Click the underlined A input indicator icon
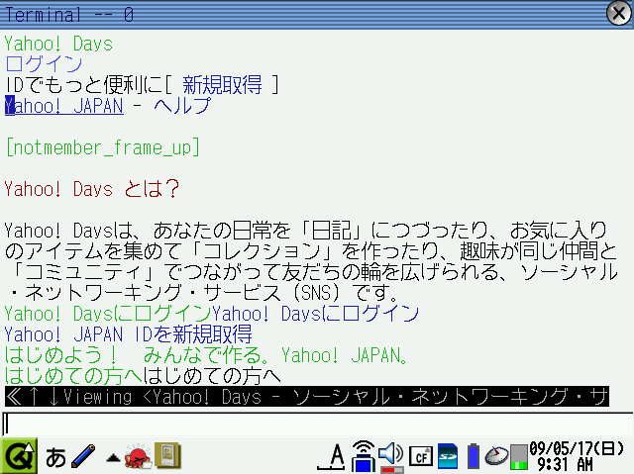This screenshot has width=634, height=474. tap(331, 456)
